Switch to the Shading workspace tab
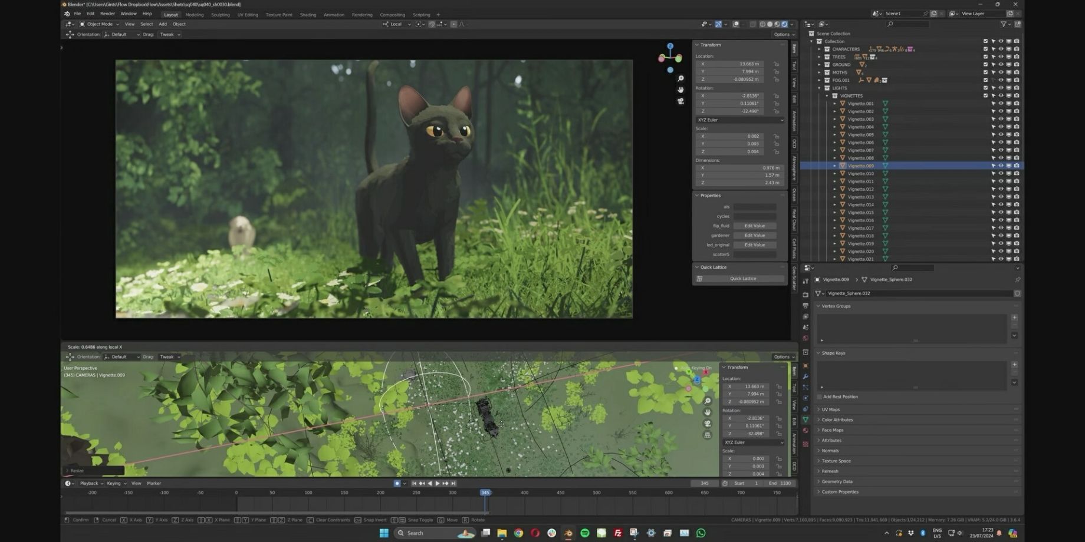The width and height of the screenshot is (1085, 542). coord(308,15)
